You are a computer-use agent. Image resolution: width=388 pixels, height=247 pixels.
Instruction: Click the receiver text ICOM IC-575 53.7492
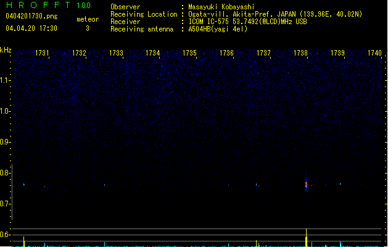(x=247, y=22)
